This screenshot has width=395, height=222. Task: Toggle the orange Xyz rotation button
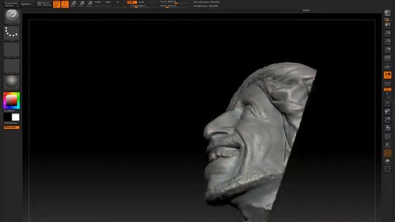(388, 89)
